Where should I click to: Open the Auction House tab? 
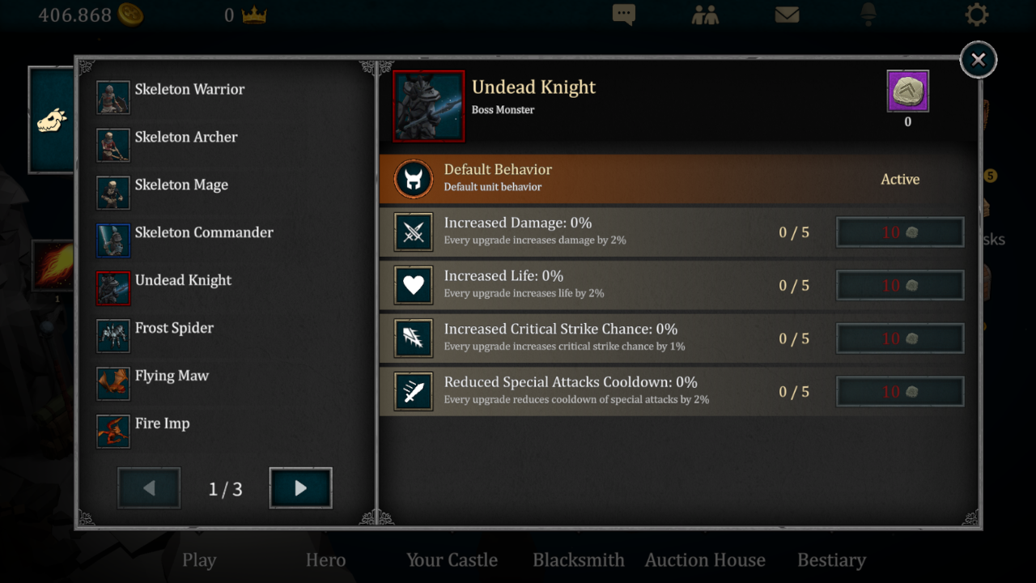pyautogui.click(x=704, y=560)
